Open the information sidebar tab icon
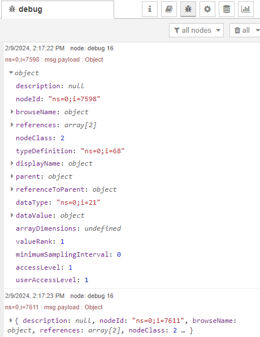The image size is (260, 337). 150,9
